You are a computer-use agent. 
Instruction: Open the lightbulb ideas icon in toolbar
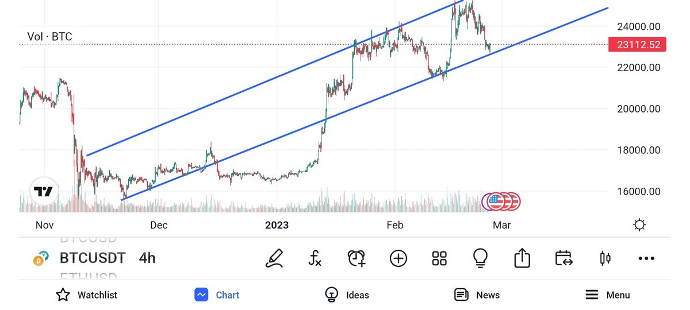coord(480,258)
